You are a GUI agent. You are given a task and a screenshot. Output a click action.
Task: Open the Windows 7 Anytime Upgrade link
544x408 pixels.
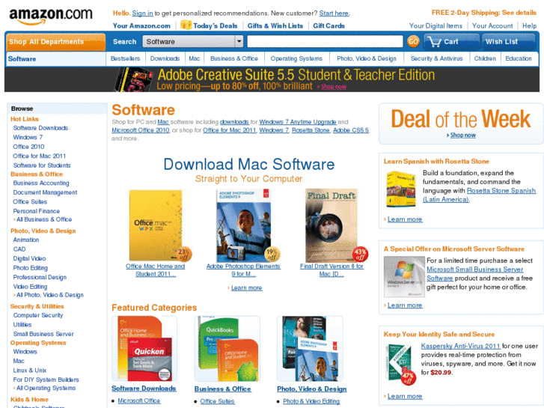(298, 122)
